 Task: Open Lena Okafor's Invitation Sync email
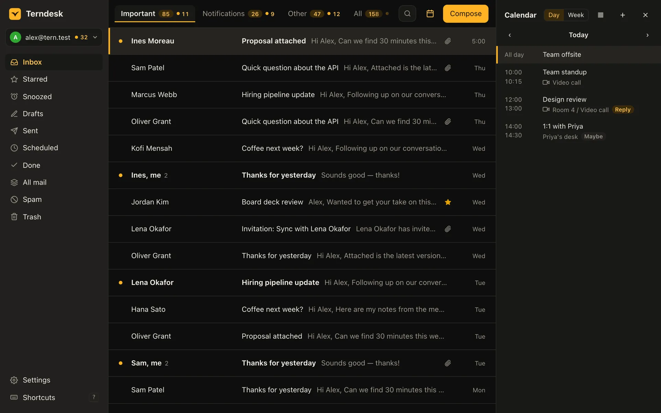pos(302,229)
